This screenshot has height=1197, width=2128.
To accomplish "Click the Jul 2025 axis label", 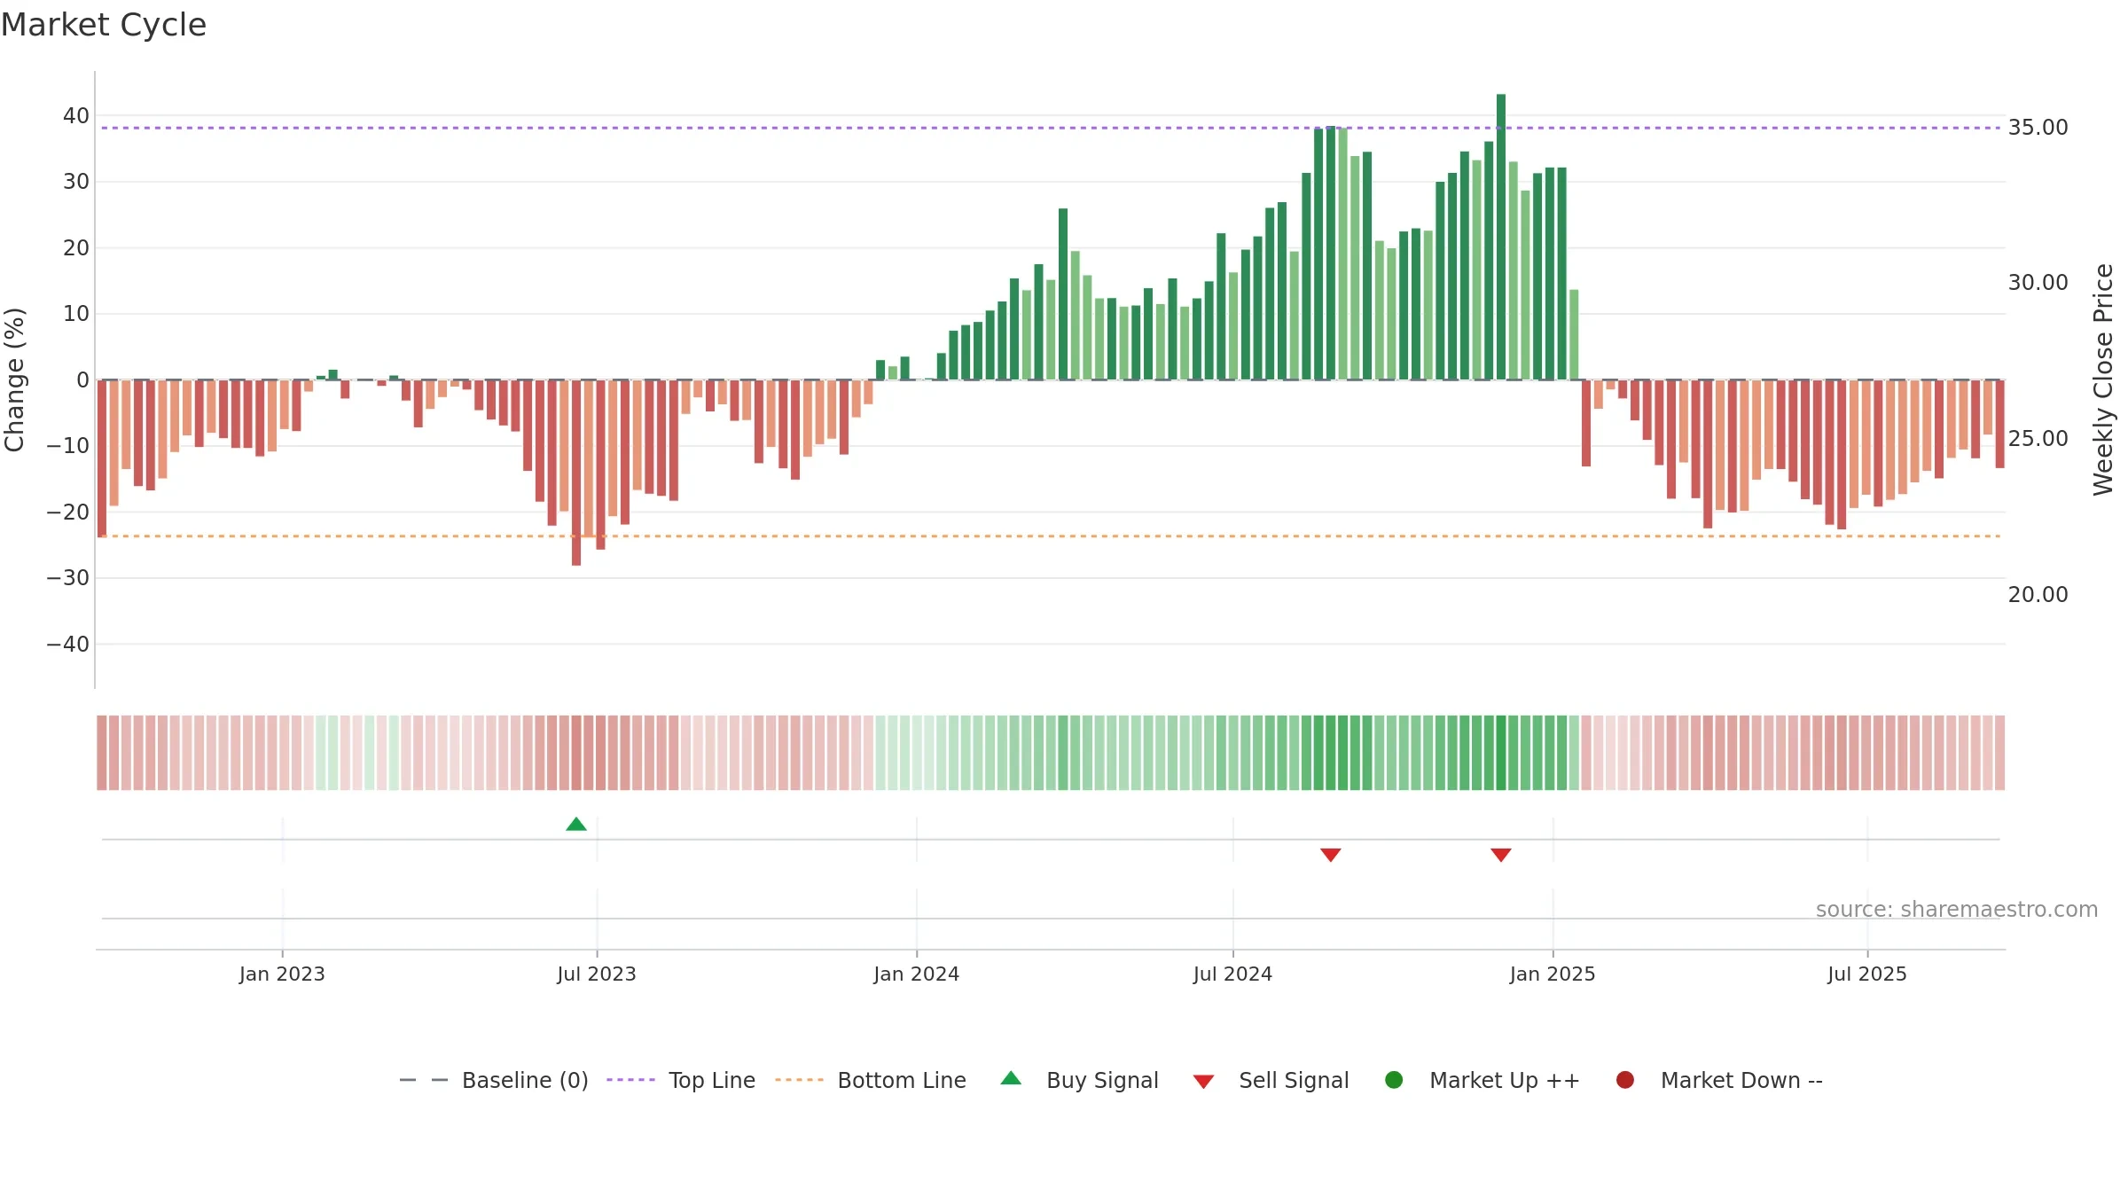I will pos(1867,974).
